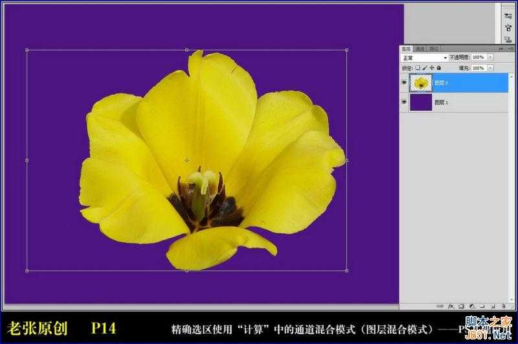Viewport: 518px width, 344px height.
Task: Switch to the 图层 layers tab
Action: coord(407,49)
